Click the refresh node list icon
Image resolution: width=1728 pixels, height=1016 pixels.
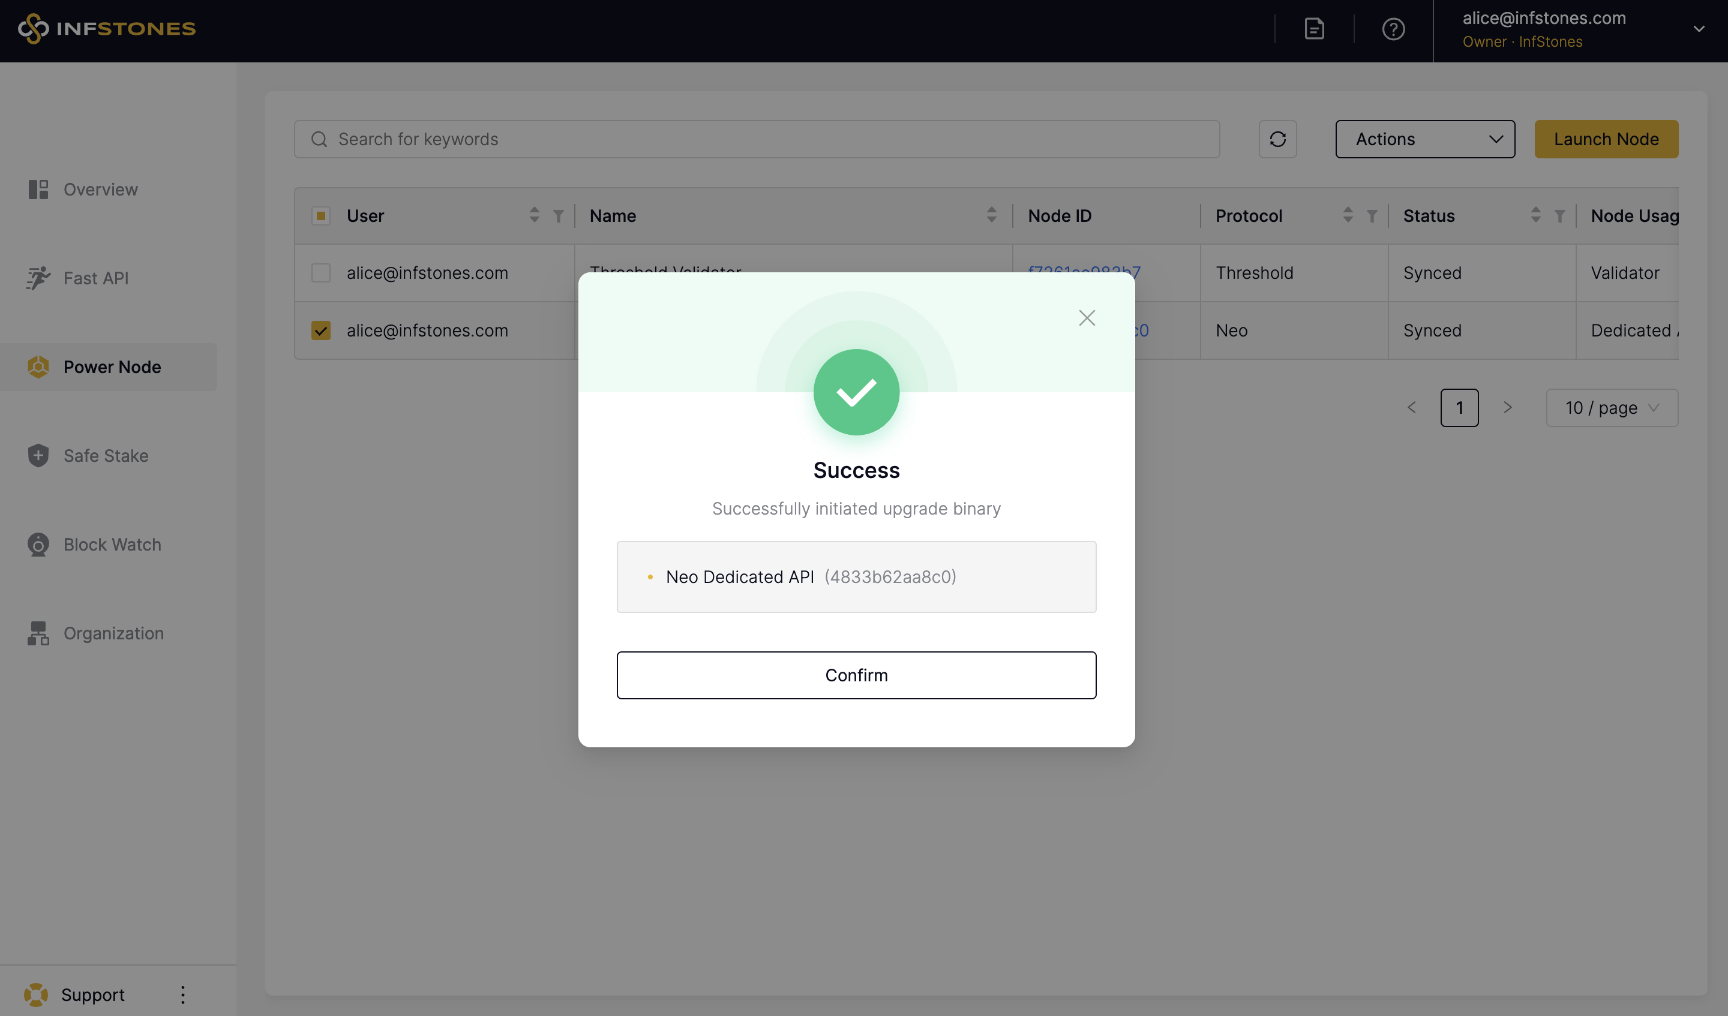pos(1277,139)
